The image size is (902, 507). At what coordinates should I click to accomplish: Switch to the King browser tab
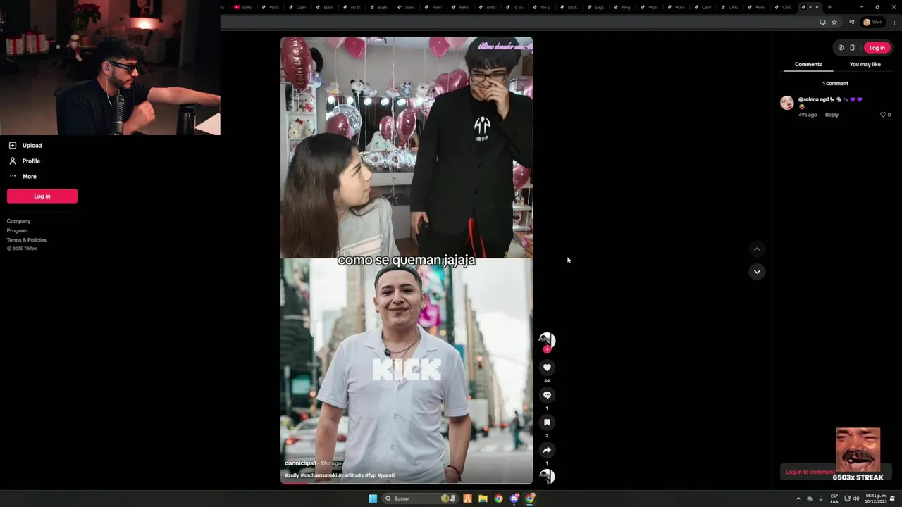(622, 7)
